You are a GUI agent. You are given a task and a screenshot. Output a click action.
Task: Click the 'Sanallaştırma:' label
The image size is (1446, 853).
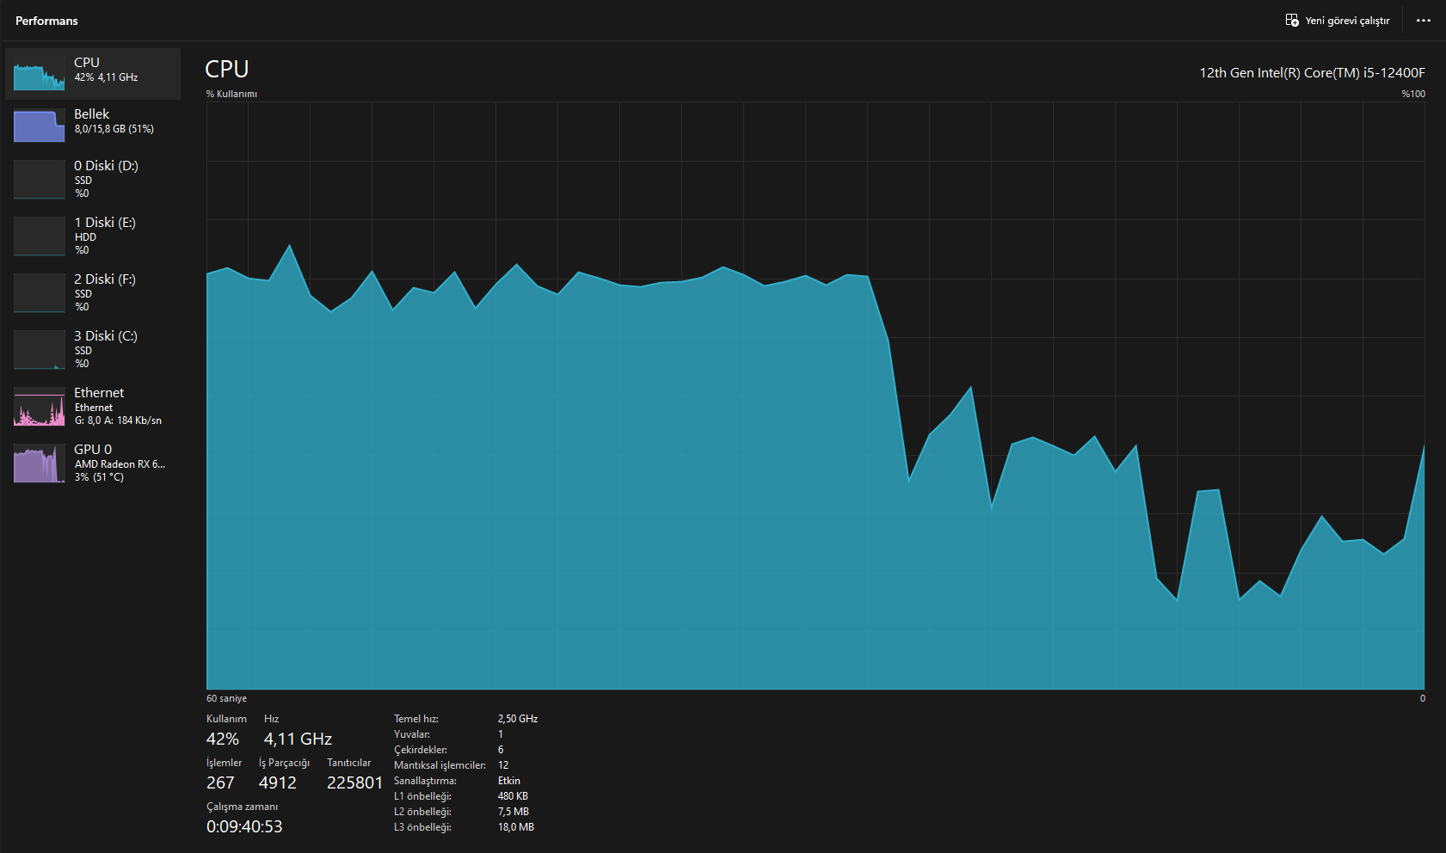[x=425, y=781]
